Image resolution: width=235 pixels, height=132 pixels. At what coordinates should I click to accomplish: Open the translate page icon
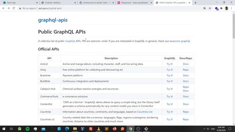(x=205, y=8)
